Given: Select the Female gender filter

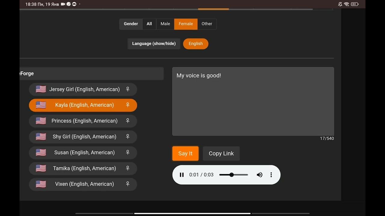Looking at the screenshot, I should [x=186, y=24].
